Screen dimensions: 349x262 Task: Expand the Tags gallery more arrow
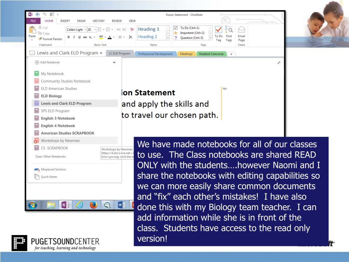(211, 38)
